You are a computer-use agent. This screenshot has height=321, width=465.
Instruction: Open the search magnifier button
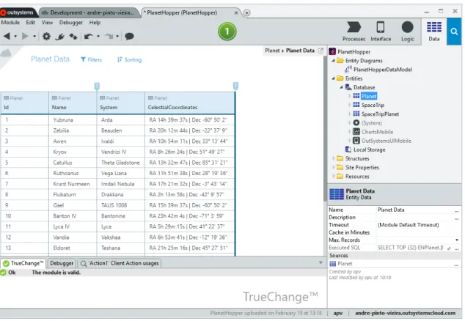coord(454,32)
